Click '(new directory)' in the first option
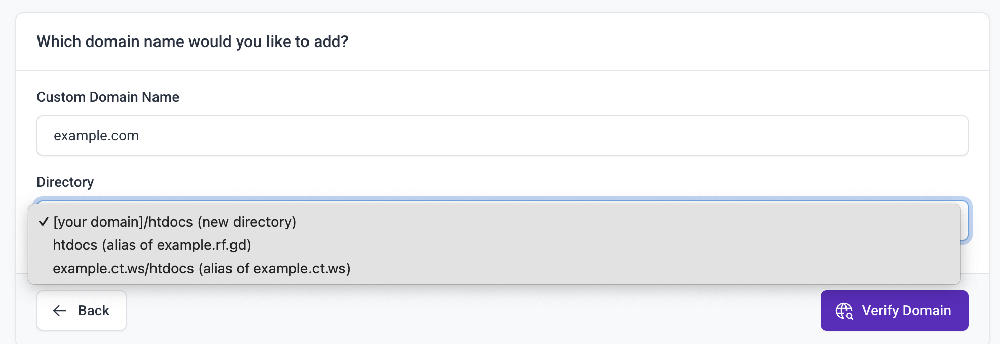 pos(247,222)
